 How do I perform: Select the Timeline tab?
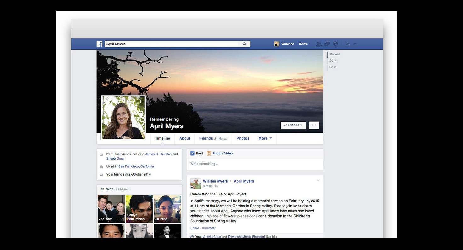pos(162,138)
